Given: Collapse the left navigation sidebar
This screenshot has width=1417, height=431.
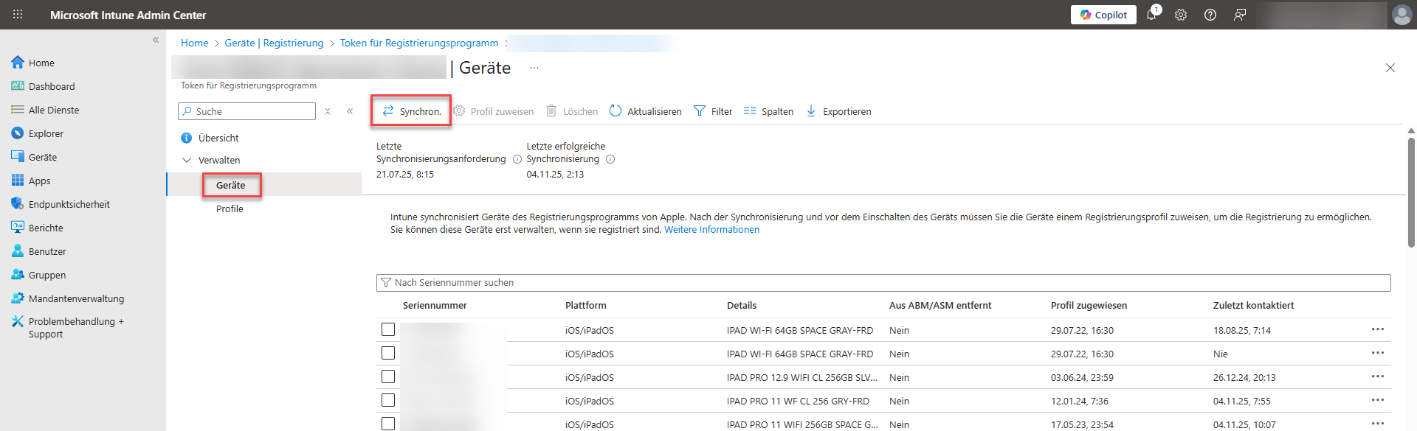Looking at the screenshot, I should [x=156, y=40].
